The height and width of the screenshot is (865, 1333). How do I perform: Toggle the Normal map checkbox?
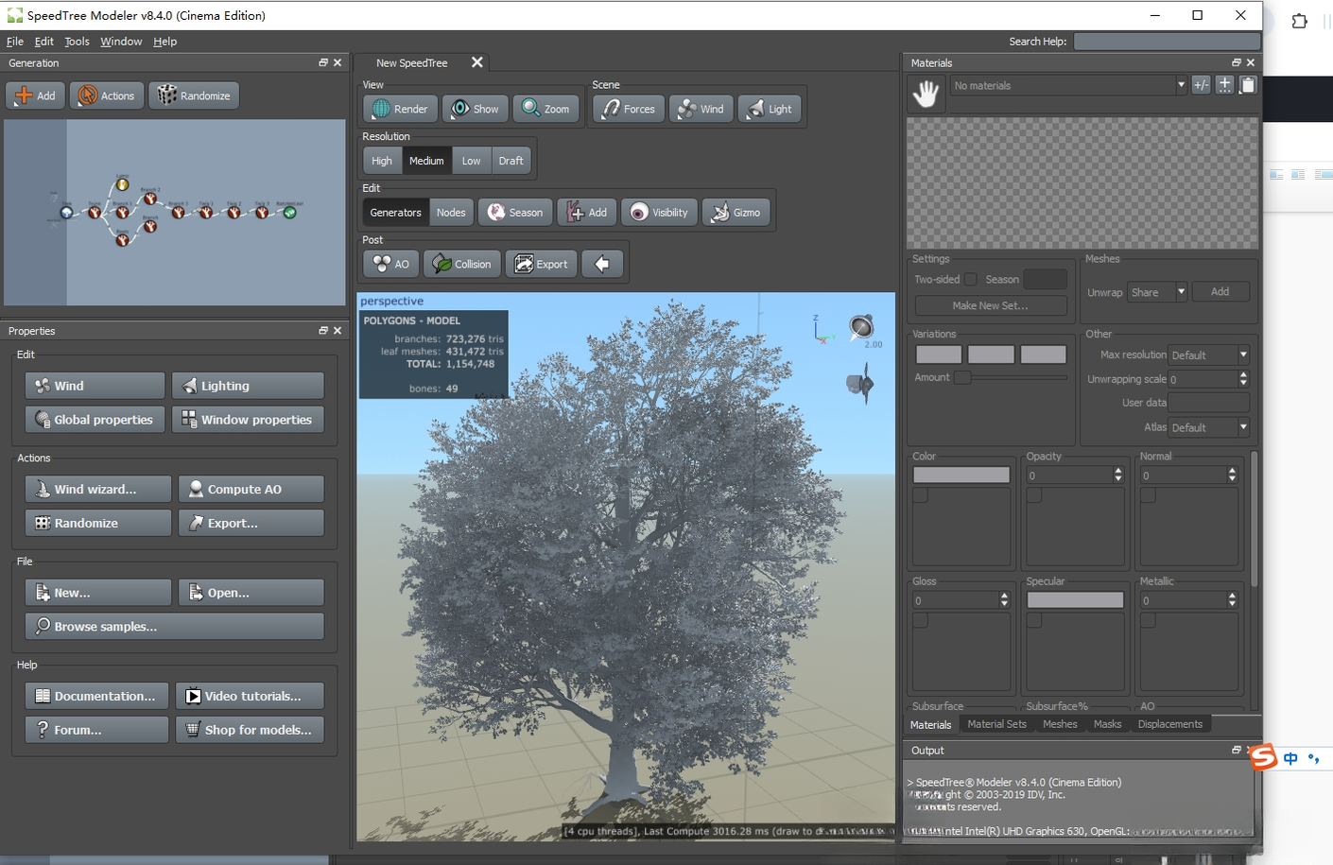[1148, 495]
